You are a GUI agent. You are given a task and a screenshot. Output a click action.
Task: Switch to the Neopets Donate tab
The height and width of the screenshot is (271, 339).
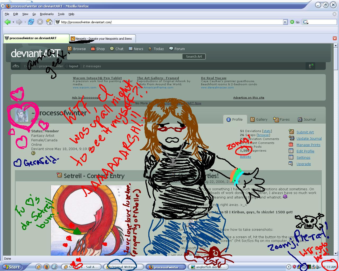coord(103,39)
